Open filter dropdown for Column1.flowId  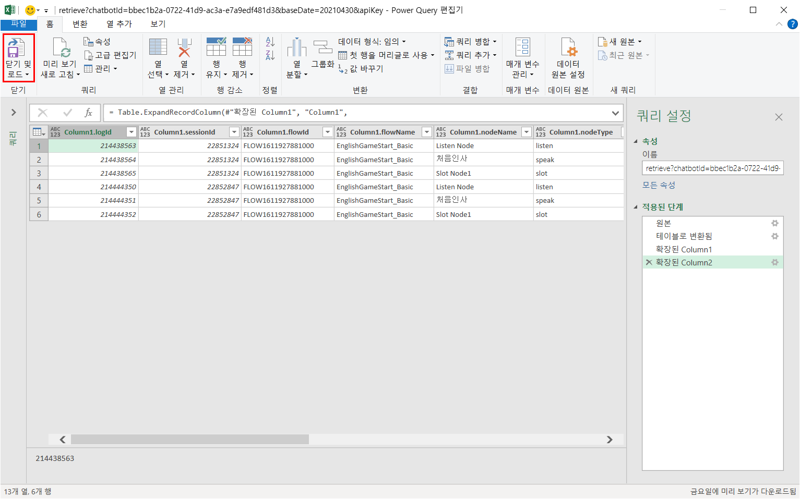[x=327, y=132]
